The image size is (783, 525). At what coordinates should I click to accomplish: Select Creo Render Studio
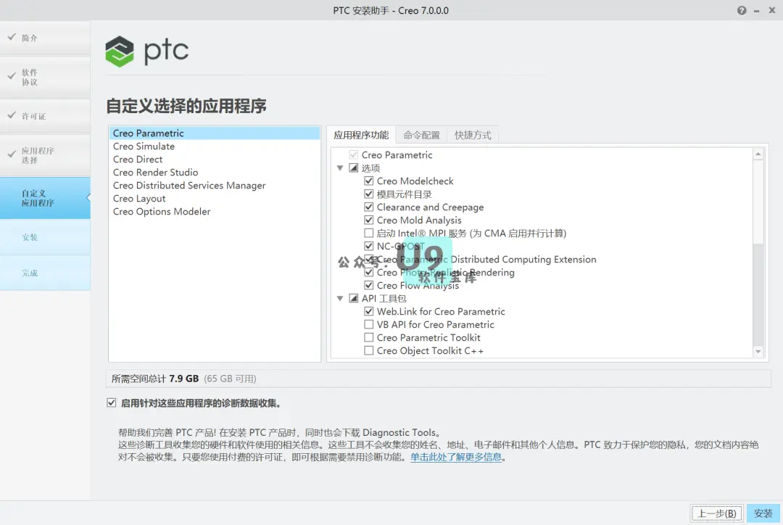click(215, 172)
